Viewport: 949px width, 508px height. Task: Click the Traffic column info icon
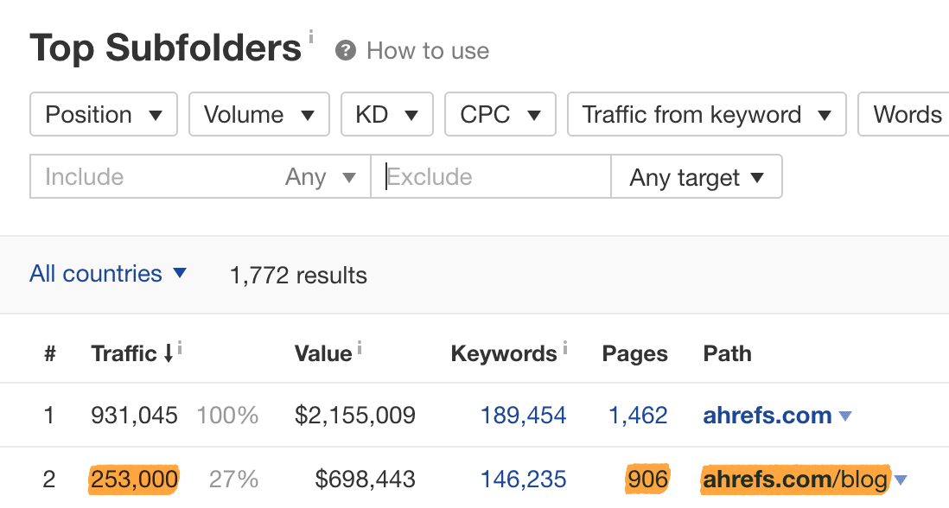(180, 346)
